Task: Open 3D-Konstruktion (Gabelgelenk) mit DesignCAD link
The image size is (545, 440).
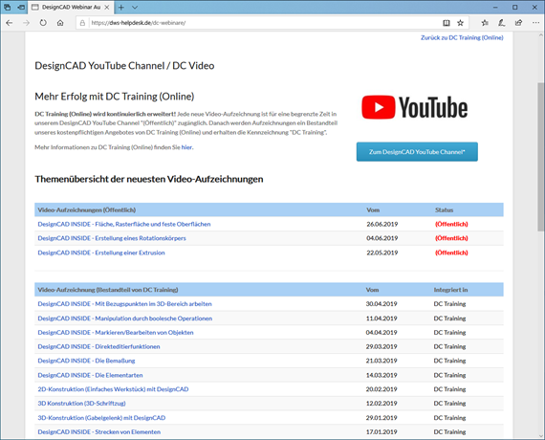Action: coord(101,418)
